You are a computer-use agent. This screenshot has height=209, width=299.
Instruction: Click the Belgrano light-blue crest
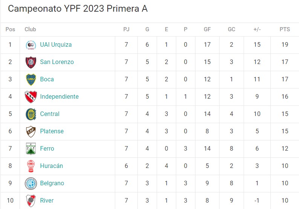point(31,183)
